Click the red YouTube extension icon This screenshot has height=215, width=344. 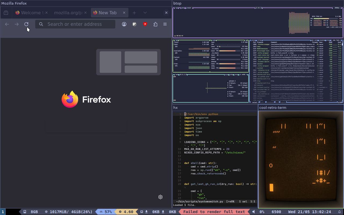(145, 24)
